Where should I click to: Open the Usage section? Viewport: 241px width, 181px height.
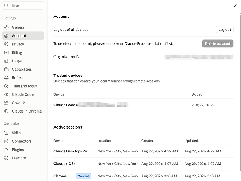pos(23,61)
